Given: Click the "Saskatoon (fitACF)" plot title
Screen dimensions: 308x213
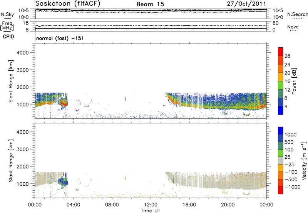Looking at the screenshot, I should point(68,3).
